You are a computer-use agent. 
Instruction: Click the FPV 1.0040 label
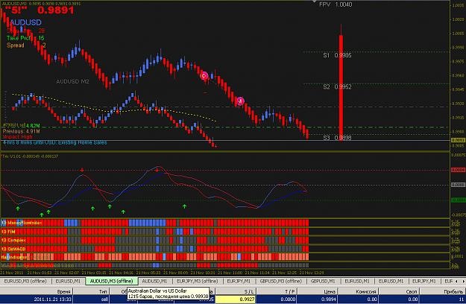pos(336,4)
